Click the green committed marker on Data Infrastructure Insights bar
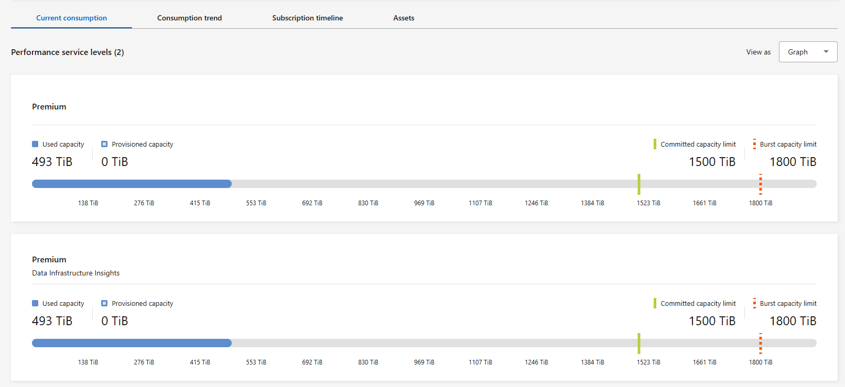 [x=639, y=343]
